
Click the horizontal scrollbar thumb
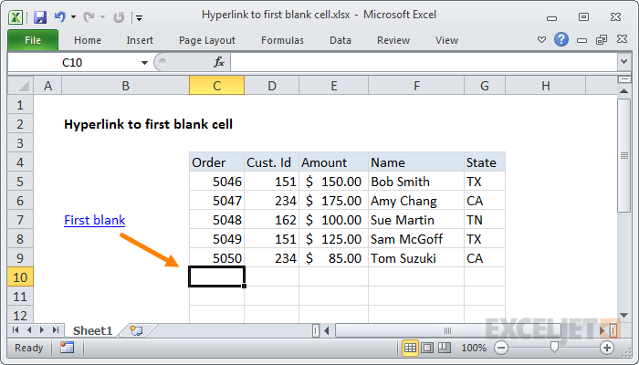tap(447, 330)
